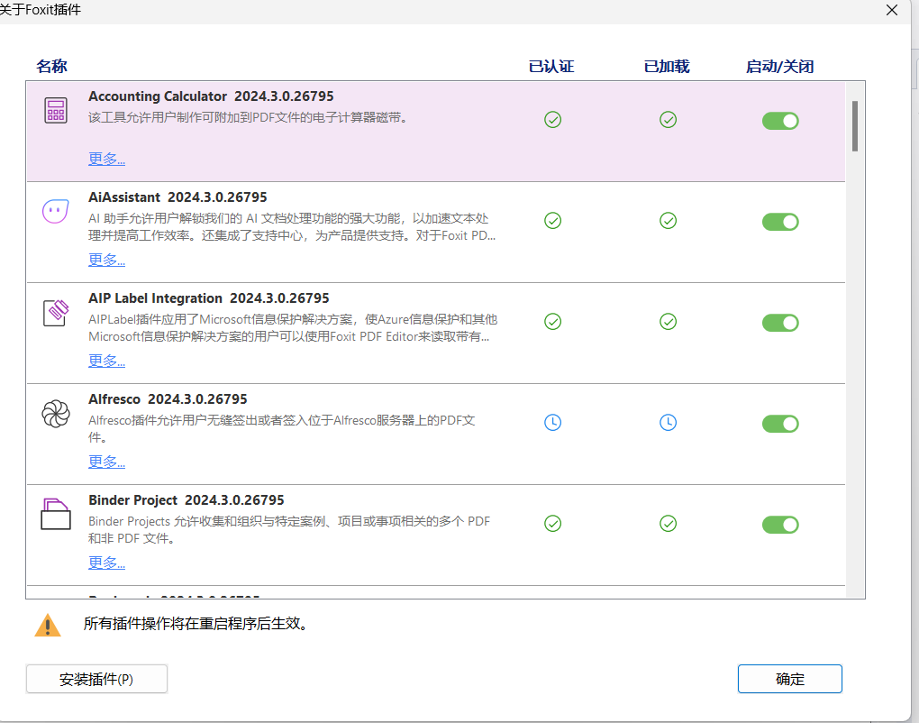Image resolution: width=919 pixels, height=723 pixels.
Task: Open 更多 link under Binder Project
Action: click(x=106, y=563)
